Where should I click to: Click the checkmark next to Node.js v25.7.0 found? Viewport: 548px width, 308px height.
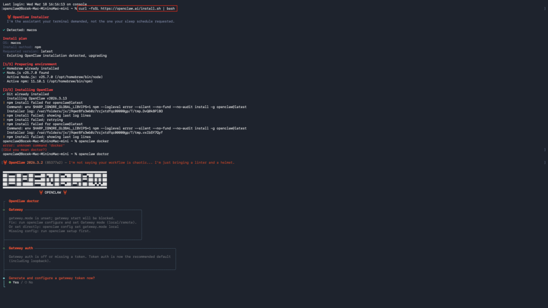pos(4,73)
